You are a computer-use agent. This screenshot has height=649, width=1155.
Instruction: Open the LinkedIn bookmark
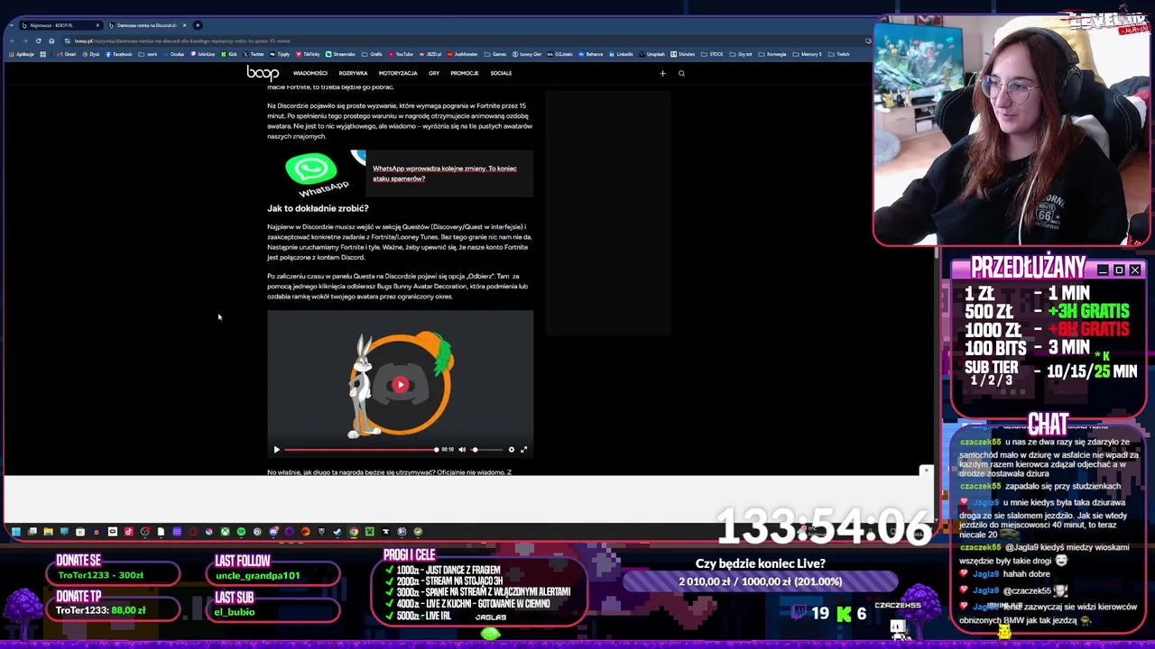(x=620, y=54)
